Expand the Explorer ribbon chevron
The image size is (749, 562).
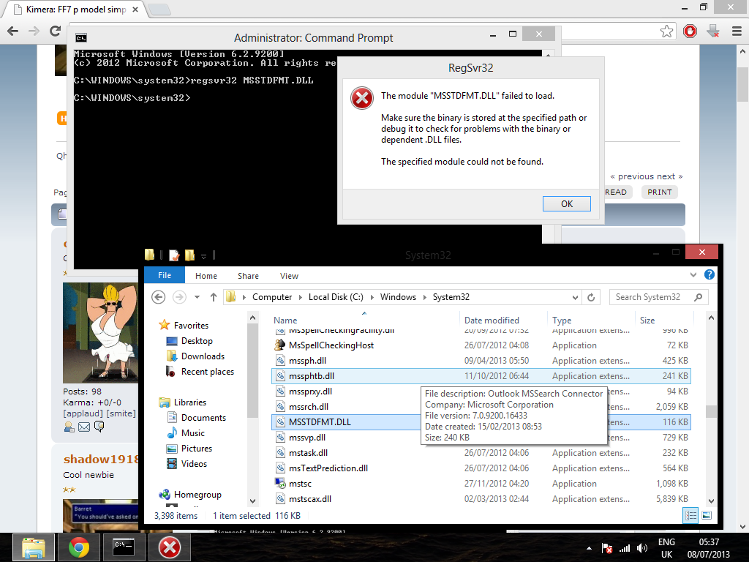tap(693, 275)
